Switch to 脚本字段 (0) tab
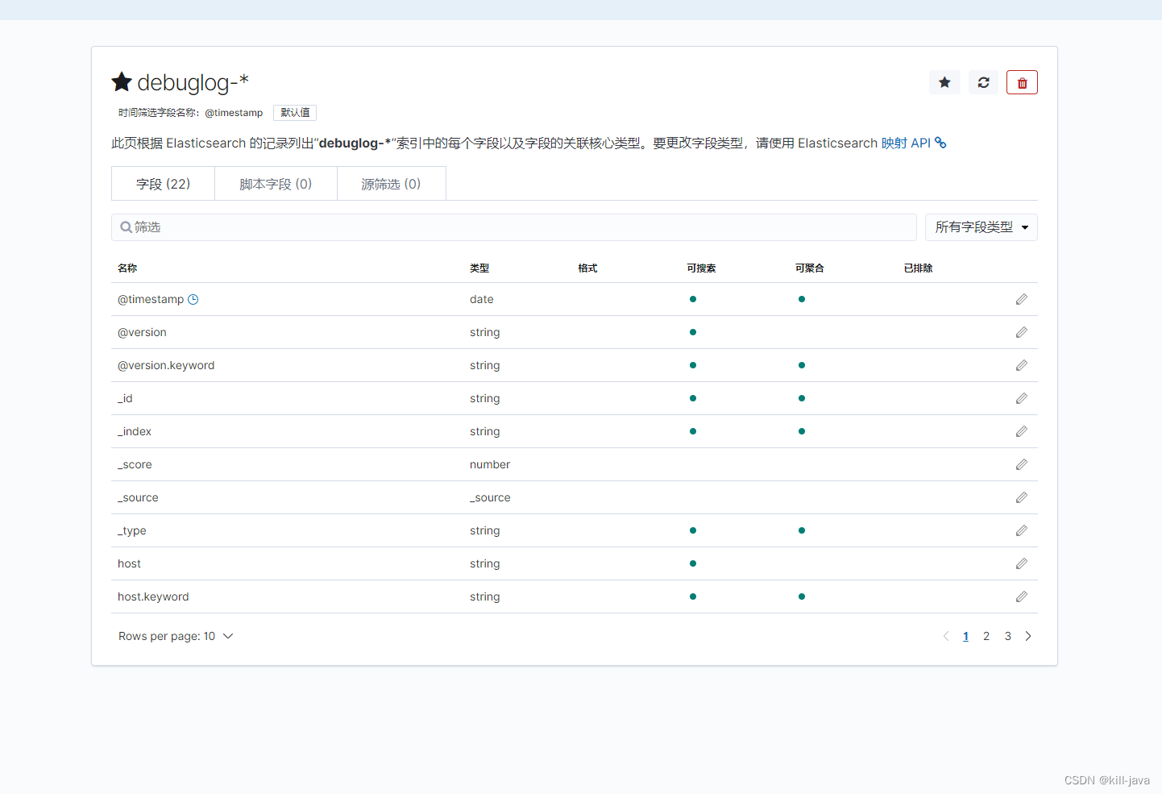Viewport: 1162px width, 794px height. pos(276,184)
